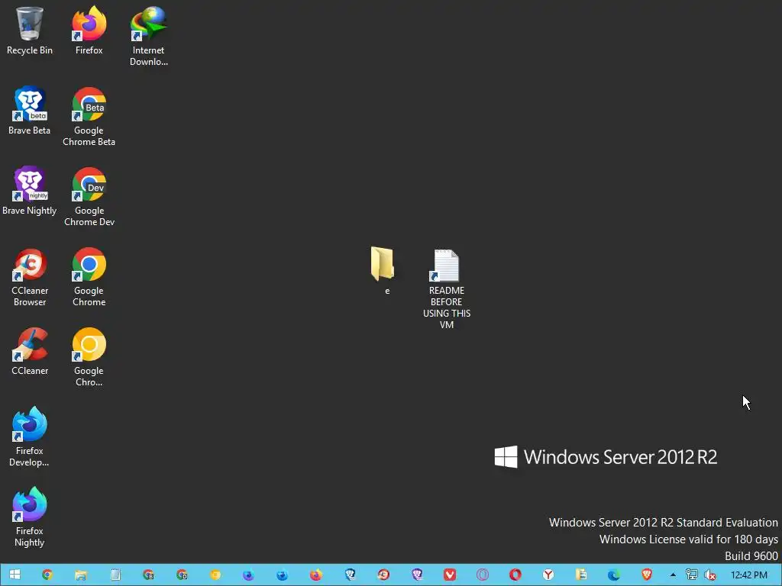Launch red Opera from the taskbar
The height and width of the screenshot is (586, 782).
click(515, 575)
